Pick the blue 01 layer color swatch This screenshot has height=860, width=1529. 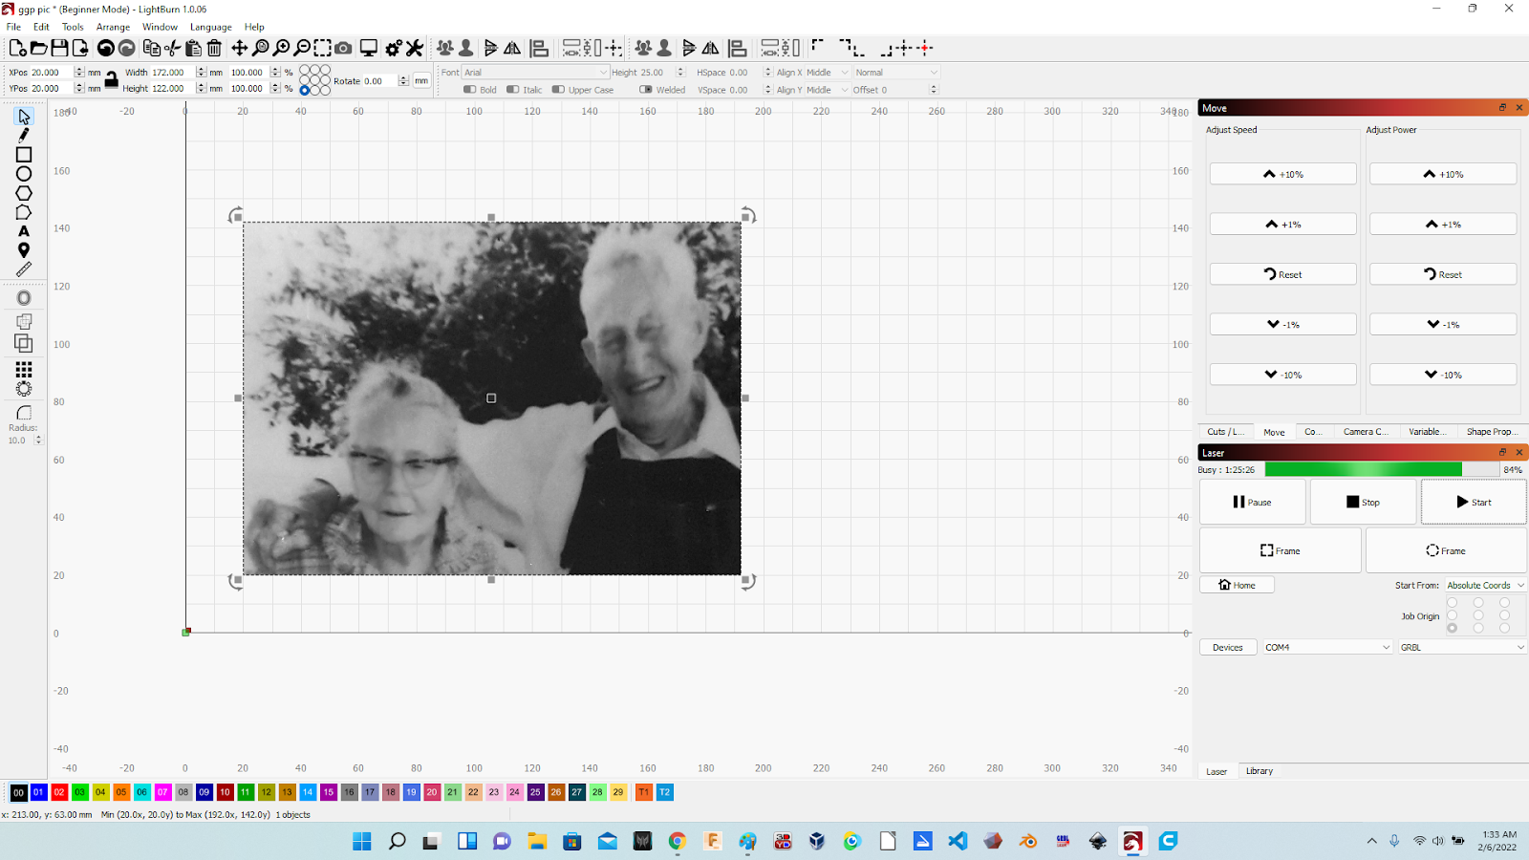click(38, 792)
